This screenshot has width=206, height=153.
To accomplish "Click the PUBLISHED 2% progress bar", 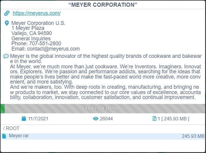I will 100,108.
